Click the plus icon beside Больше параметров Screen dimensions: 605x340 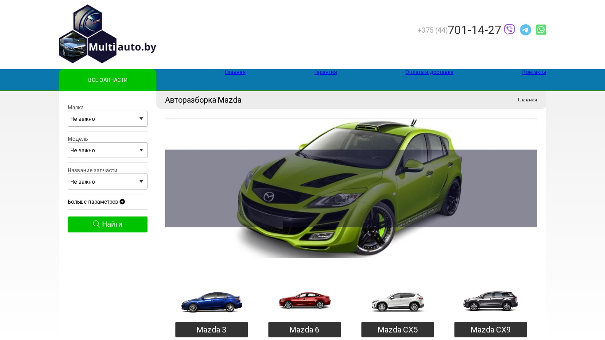(122, 202)
